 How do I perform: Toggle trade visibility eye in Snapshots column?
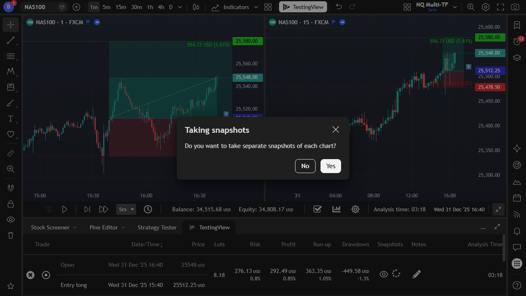(x=383, y=274)
